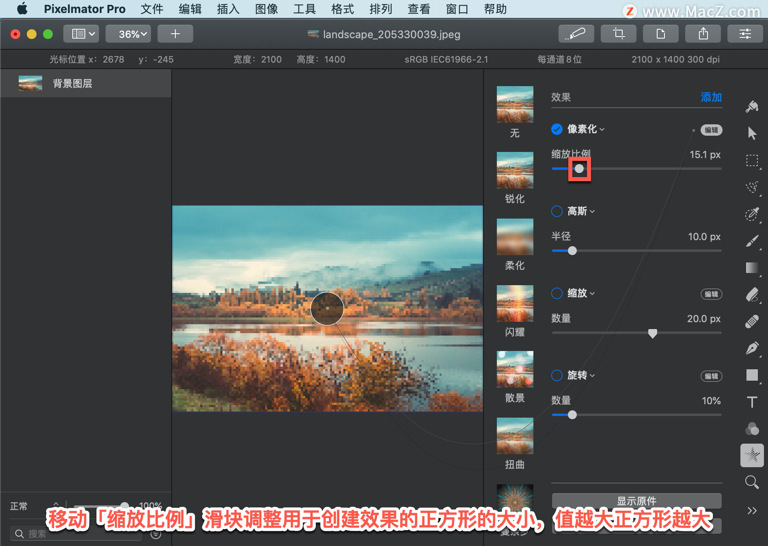Click the layer filter icon near search
The width and height of the screenshot is (768, 546).
pos(156,534)
